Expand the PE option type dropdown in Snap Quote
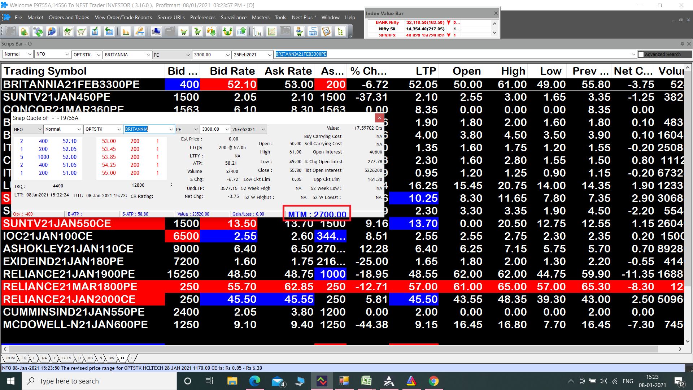693x390 pixels. (x=196, y=129)
